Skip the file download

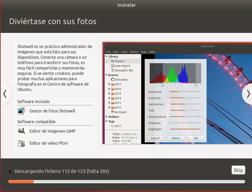238,170
